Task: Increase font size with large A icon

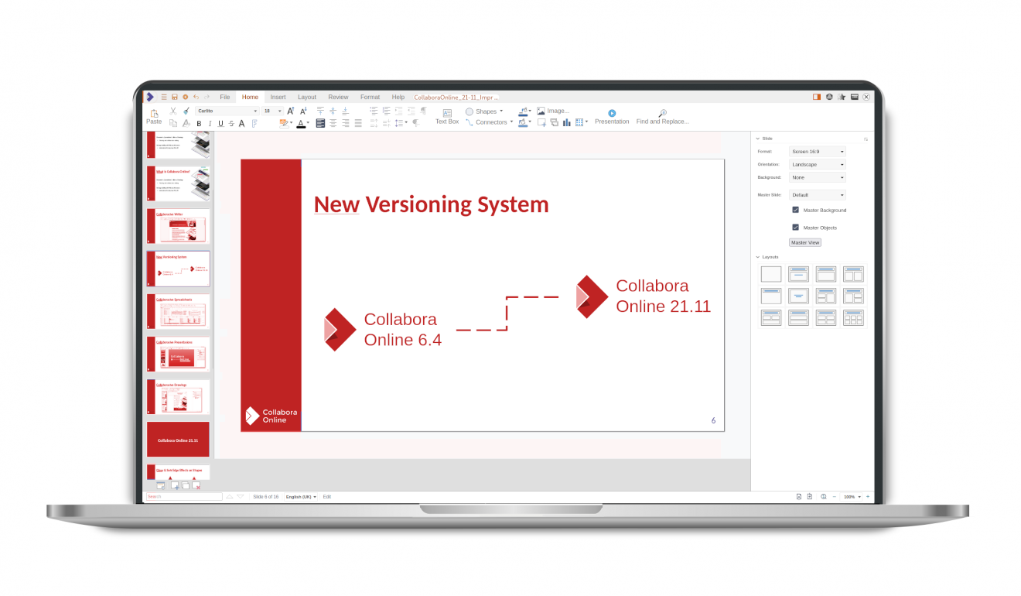Action: point(292,111)
